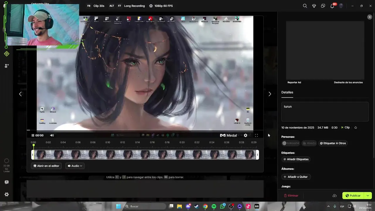Open WhatsApp from the taskbar
This screenshot has width=375, height=211.
(x=222, y=206)
